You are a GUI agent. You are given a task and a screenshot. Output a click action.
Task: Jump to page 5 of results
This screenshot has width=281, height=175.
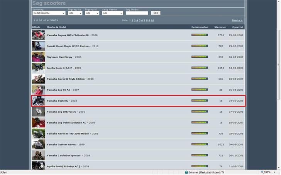pos(139,20)
